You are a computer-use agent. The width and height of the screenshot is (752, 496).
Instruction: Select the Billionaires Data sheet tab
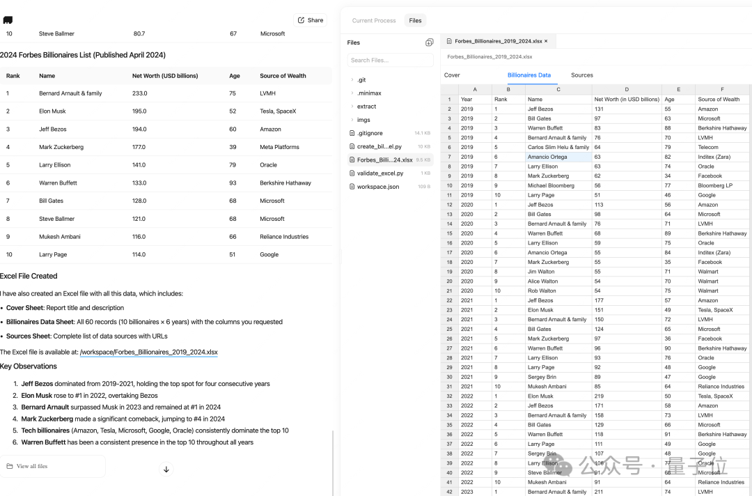529,75
